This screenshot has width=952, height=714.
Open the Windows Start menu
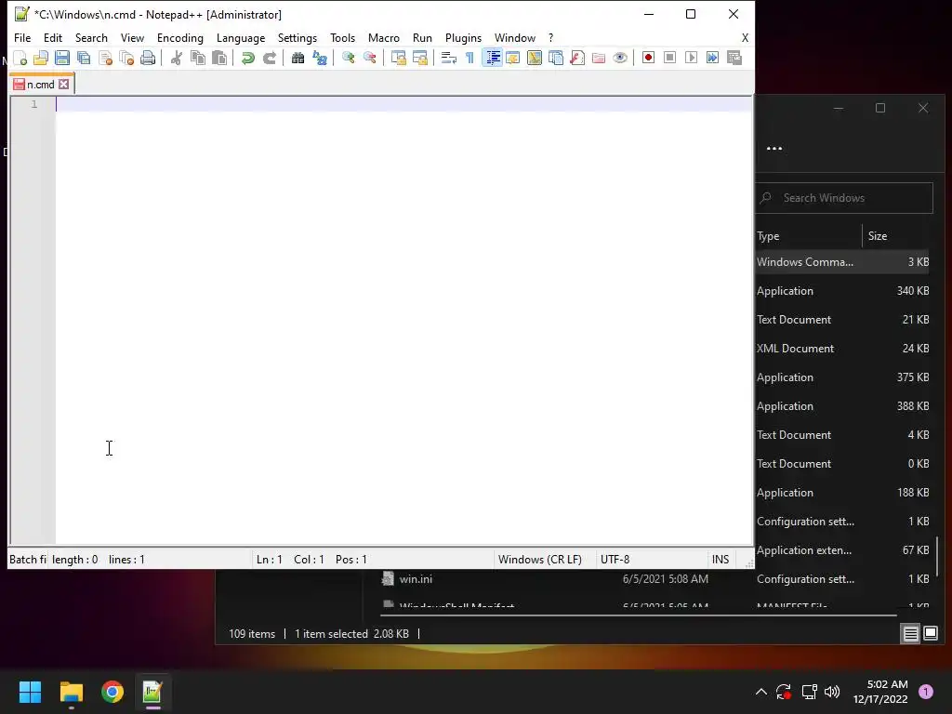point(30,692)
